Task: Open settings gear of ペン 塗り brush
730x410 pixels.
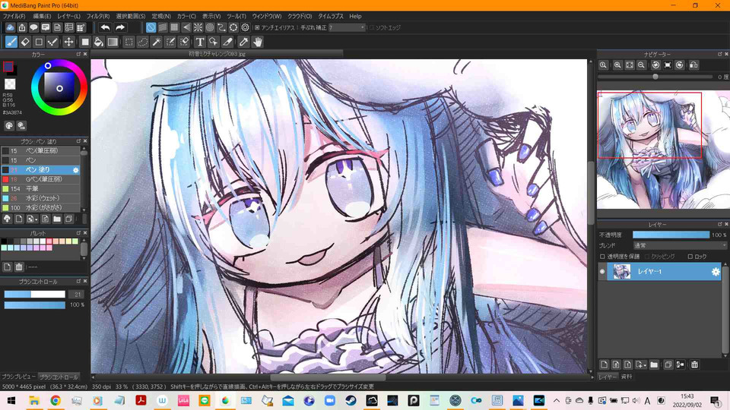Action: (x=75, y=170)
